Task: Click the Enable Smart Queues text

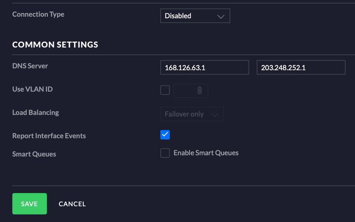Action: [206, 153]
